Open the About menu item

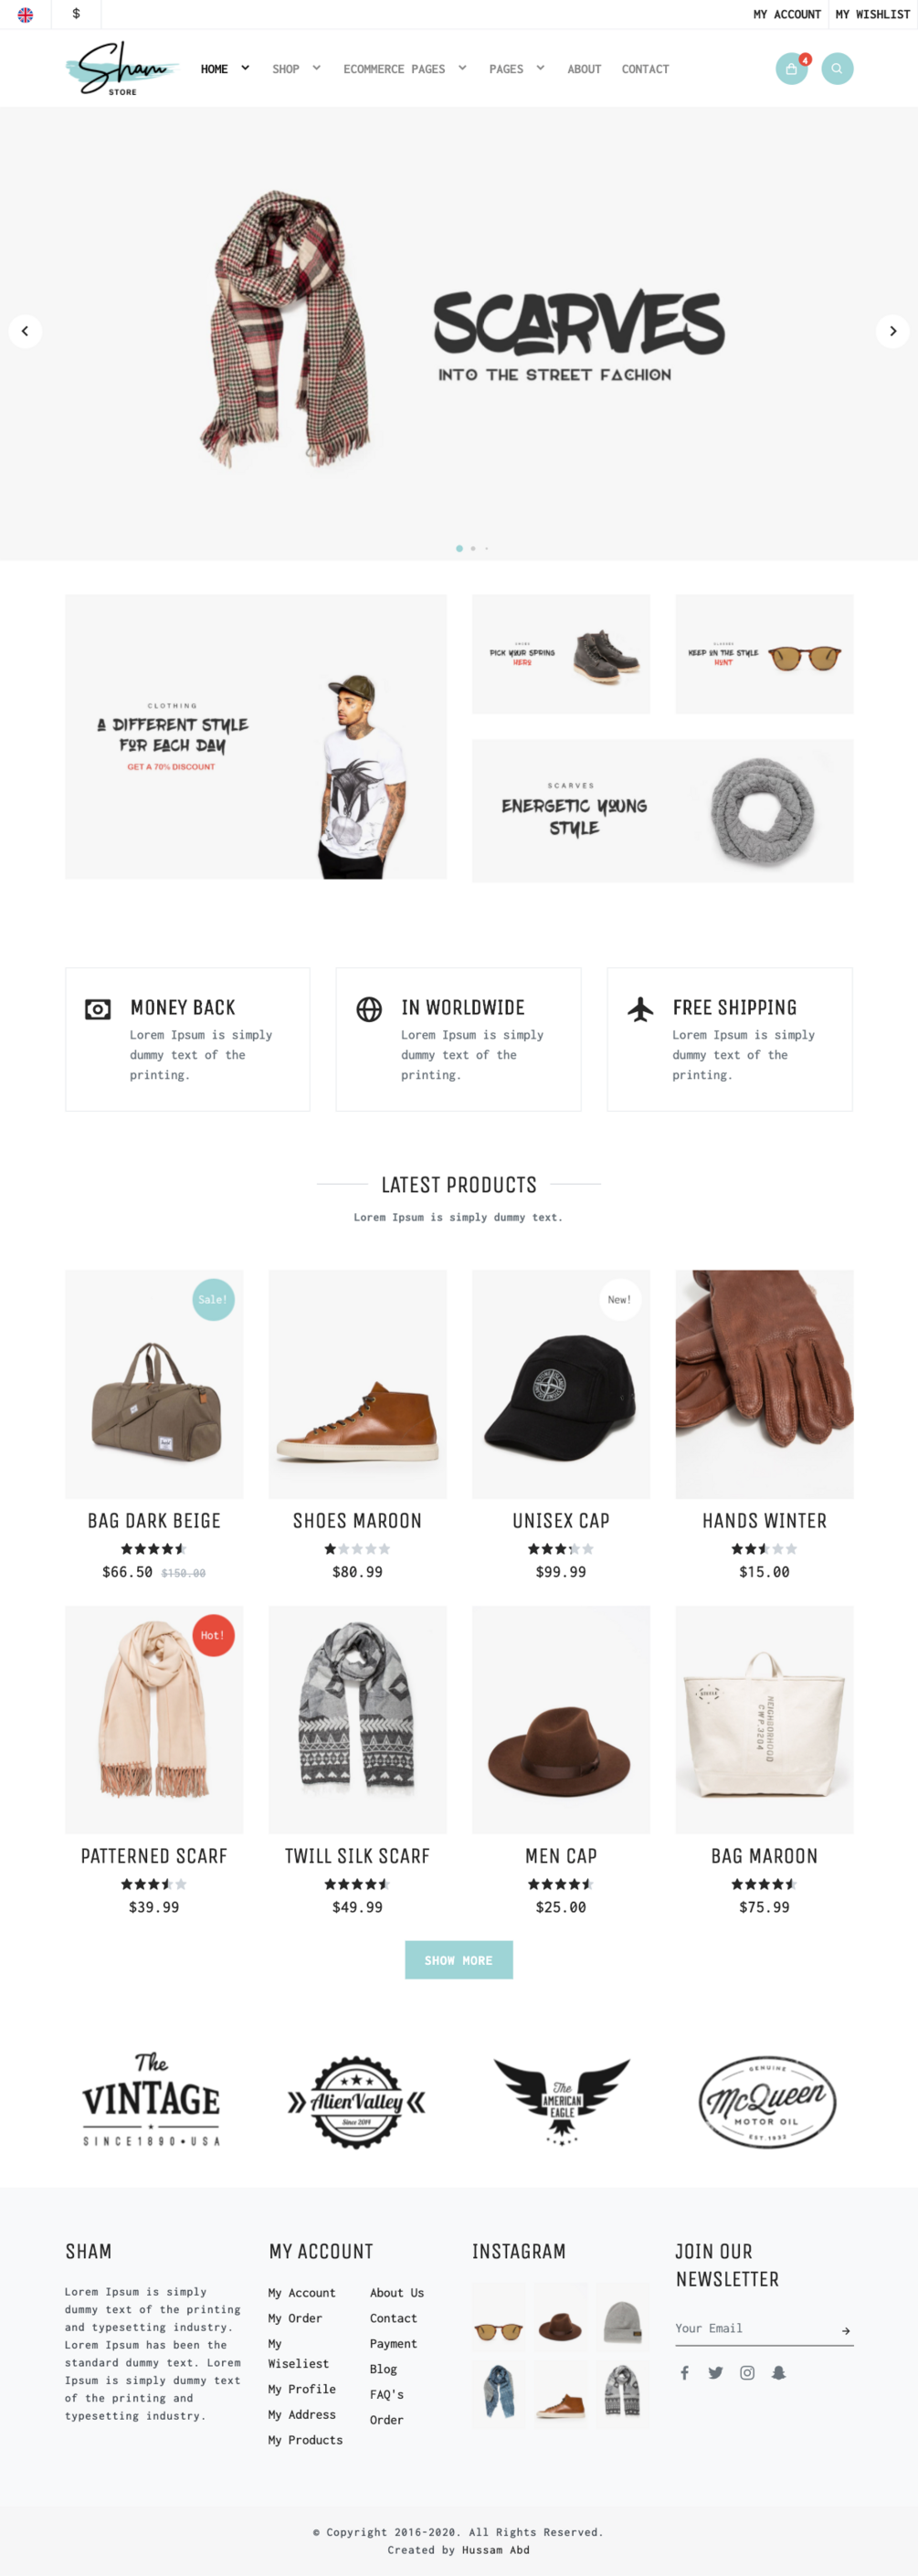(x=584, y=69)
